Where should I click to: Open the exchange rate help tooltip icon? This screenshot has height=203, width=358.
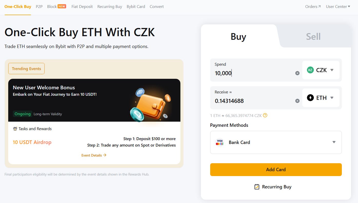click(x=265, y=115)
